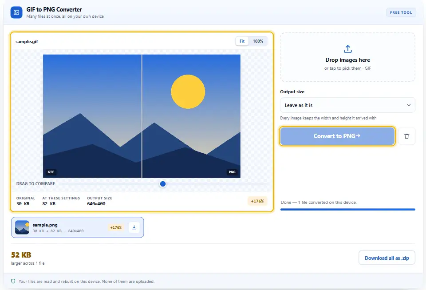
Task: Click the PNG label on preview
Action: (x=232, y=172)
